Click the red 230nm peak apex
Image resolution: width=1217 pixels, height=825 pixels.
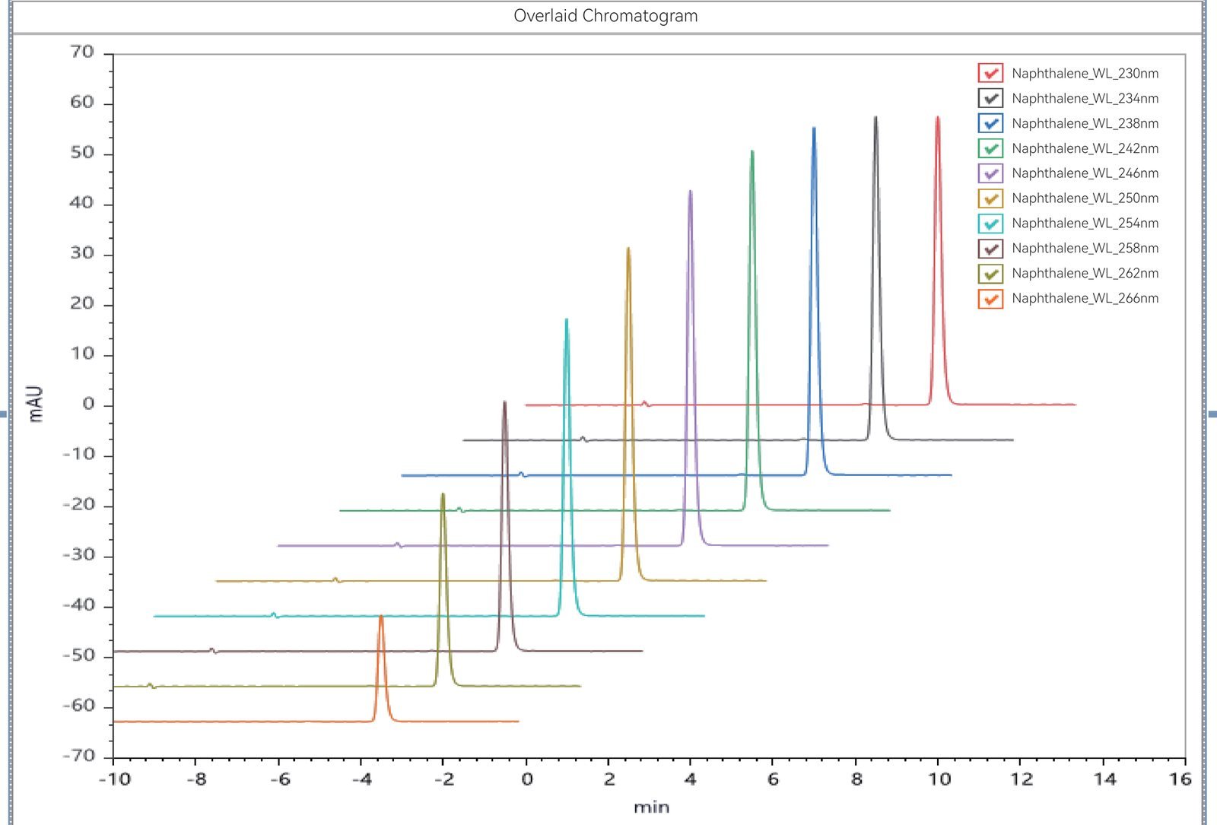coord(938,117)
